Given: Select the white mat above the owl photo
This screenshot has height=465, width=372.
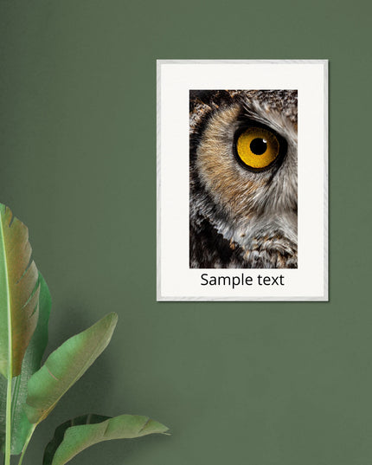Looking at the screenshot, I should (242, 77).
